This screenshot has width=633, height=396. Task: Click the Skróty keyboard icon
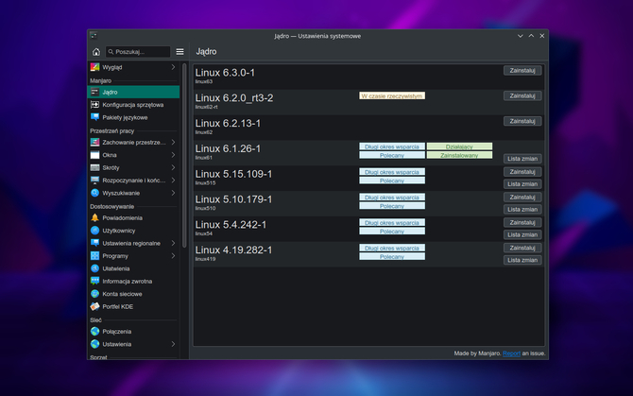[94, 167]
